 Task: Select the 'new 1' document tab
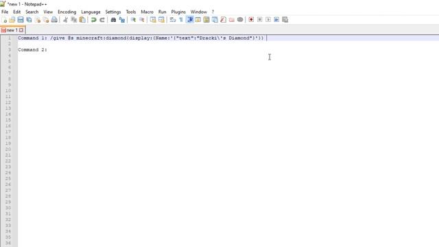pyautogui.click(x=12, y=30)
